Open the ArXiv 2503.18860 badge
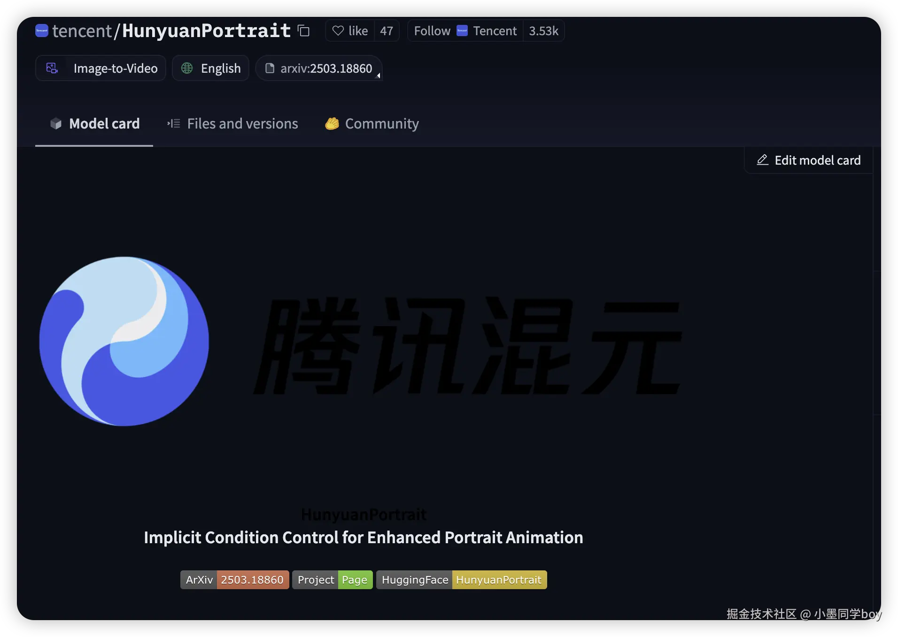The width and height of the screenshot is (898, 637). pos(235,580)
